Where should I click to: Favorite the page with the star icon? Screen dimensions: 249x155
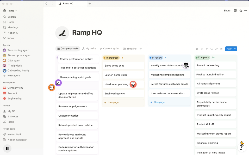coord(241,11)
